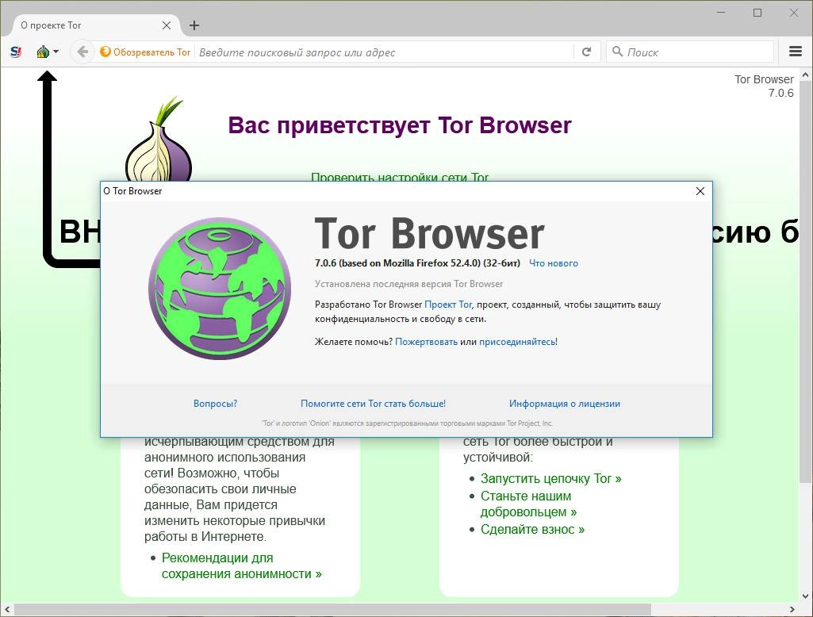The height and width of the screenshot is (617, 813).
Task: Click Вас приветствует Tor Browser heading
Action: pos(400,125)
